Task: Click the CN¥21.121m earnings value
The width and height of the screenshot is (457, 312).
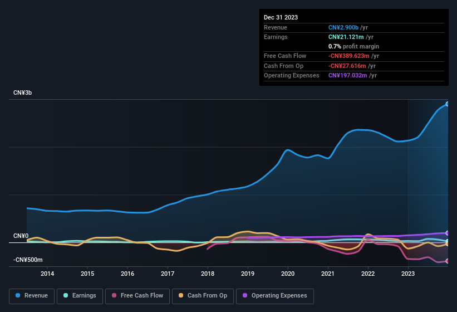Action: tap(346, 37)
